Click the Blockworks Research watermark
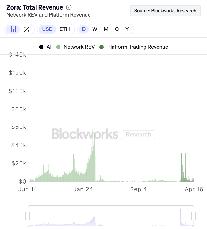This screenshot has height=229, width=207. tap(103, 134)
